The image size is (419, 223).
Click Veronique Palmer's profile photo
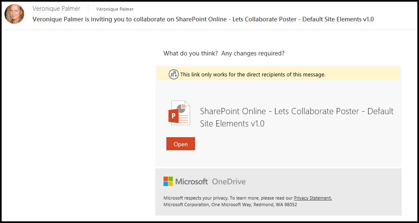coord(14,14)
